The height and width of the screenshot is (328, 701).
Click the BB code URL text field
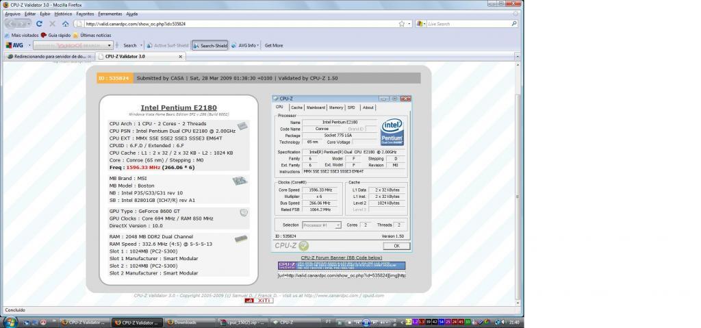(342, 276)
